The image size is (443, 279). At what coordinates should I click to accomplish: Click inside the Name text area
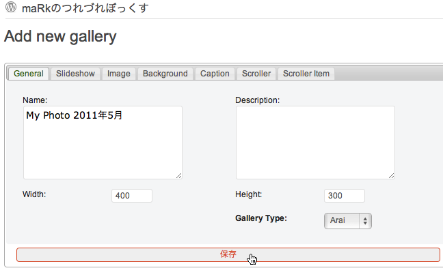(x=103, y=142)
